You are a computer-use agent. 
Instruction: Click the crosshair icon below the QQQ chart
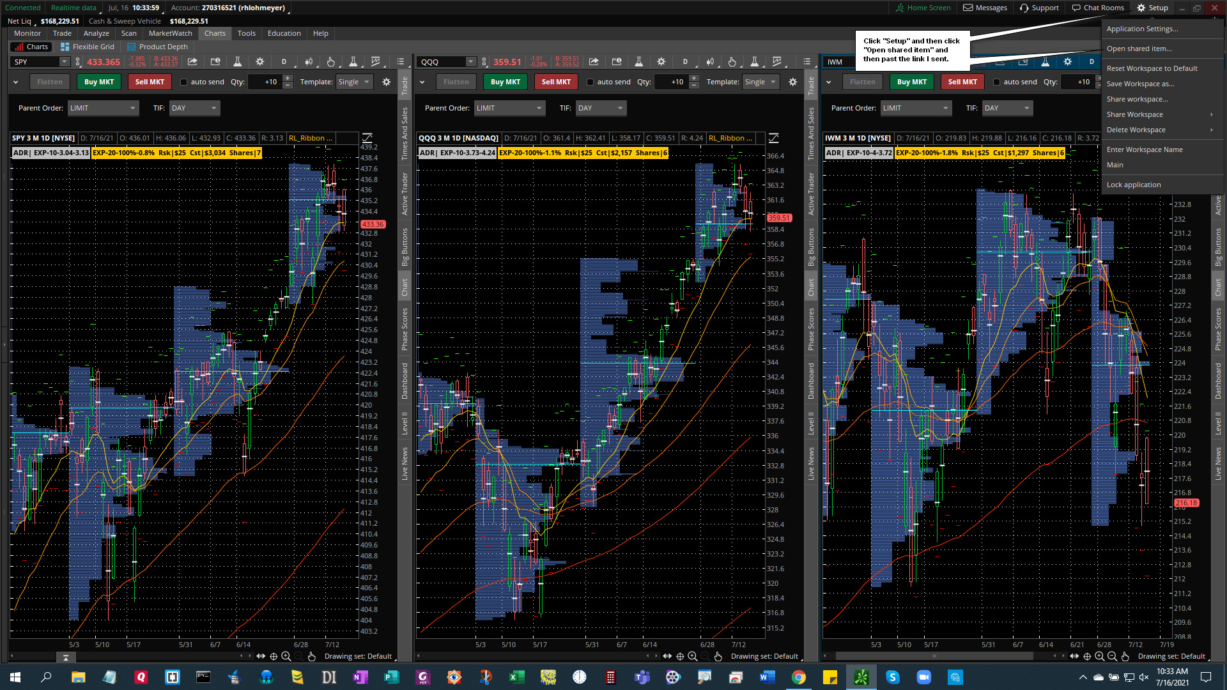(x=680, y=656)
